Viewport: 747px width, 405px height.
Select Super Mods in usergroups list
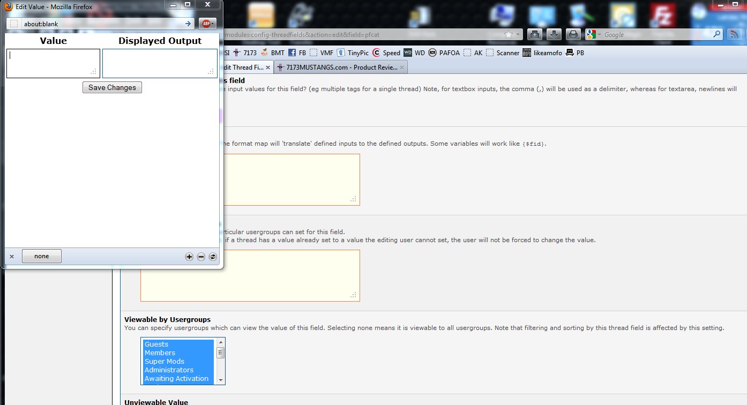(165, 361)
